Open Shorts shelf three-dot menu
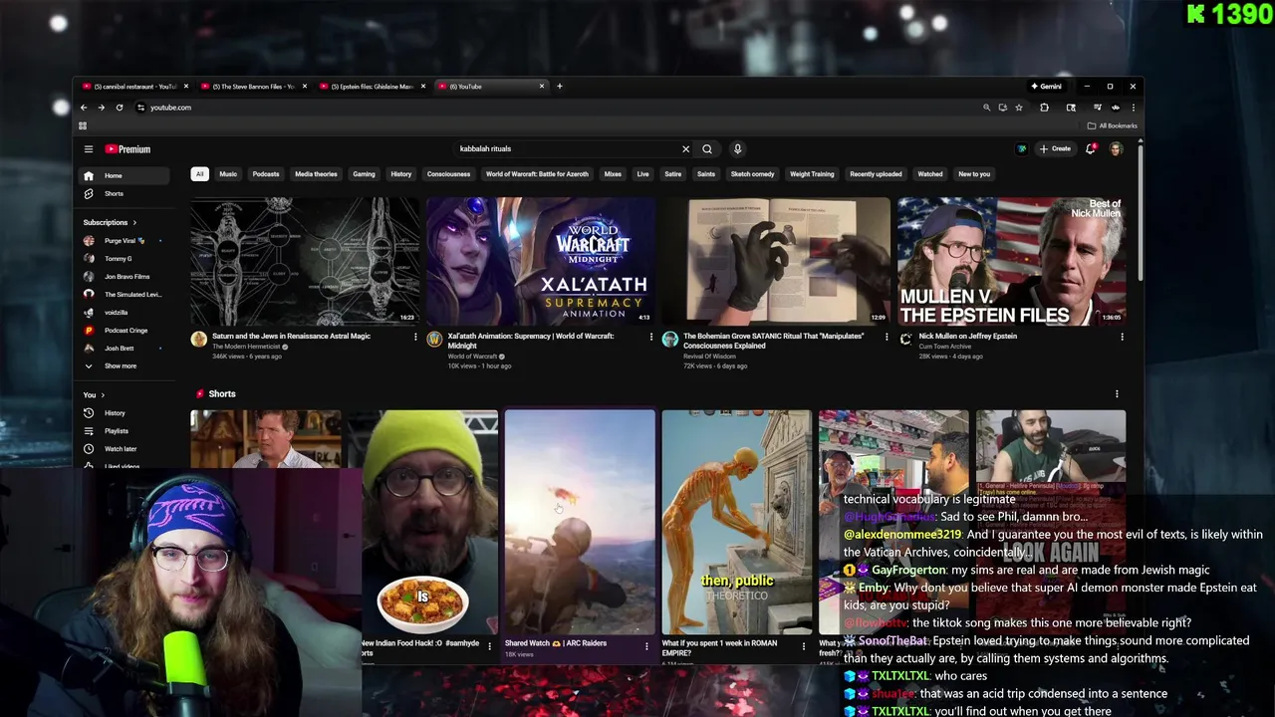Screen dimensions: 1275x717 pyautogui.click(x=1117, y=394)
